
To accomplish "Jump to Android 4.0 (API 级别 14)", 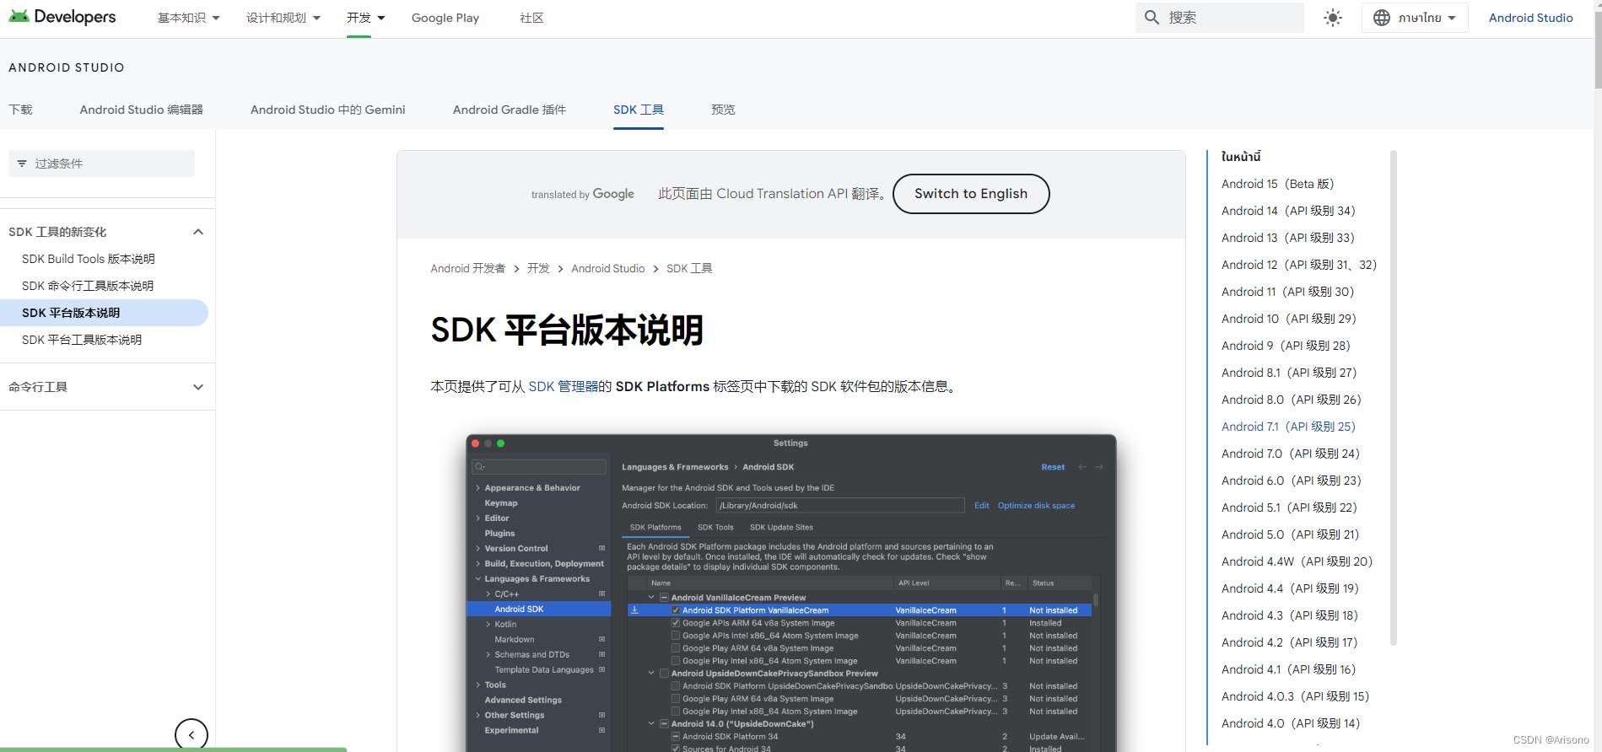I will pos(1291,723).
